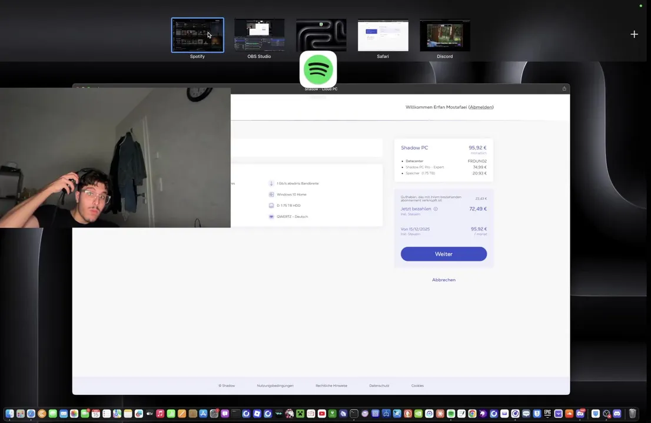This screenshot has width=651, height=423.
Task: Open the rightmost Discord icon in the Dock
Action: coord(617,414)
